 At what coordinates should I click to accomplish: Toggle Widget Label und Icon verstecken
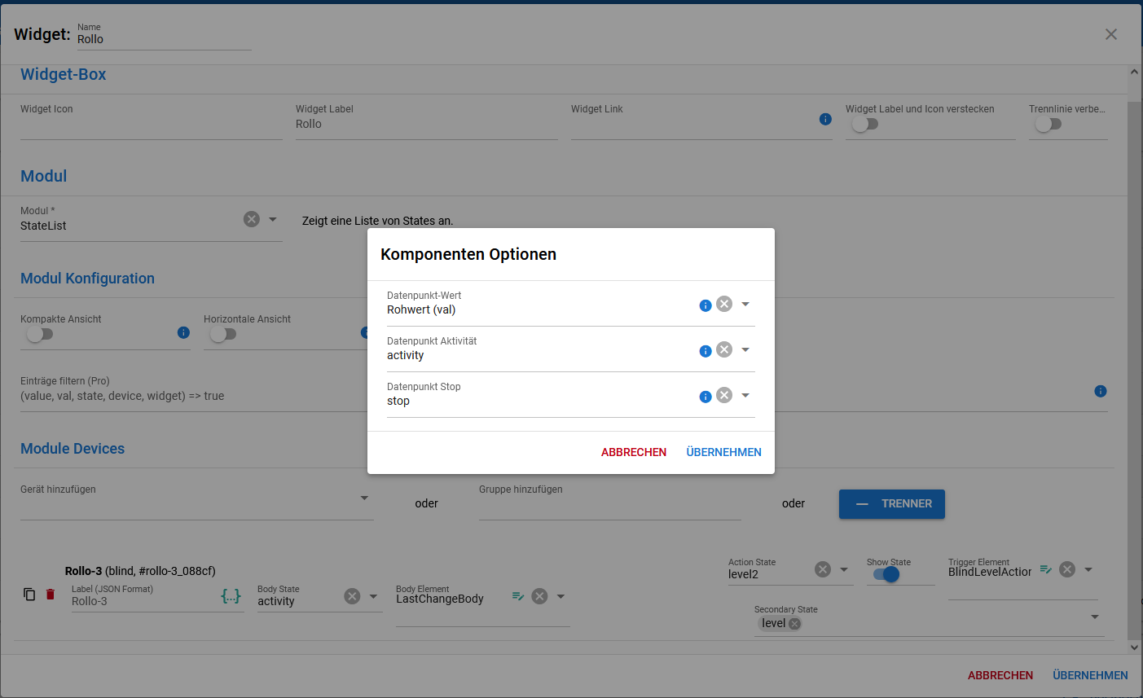(x=865, y=124)
